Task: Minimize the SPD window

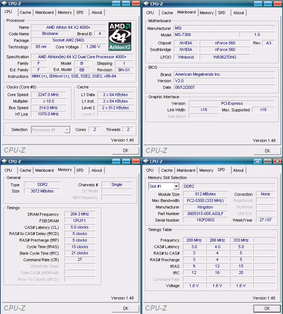Action: coord(258,161)
